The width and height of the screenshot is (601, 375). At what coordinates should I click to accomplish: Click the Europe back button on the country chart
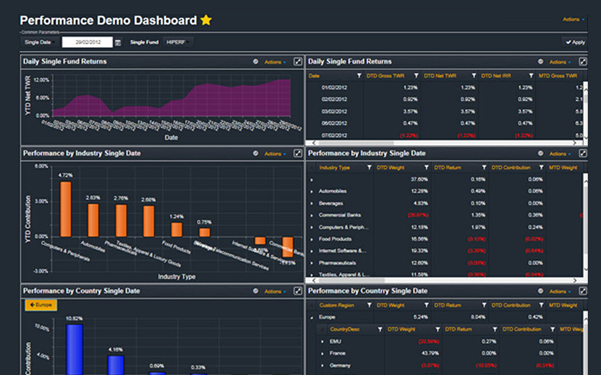tap(41, 305)
